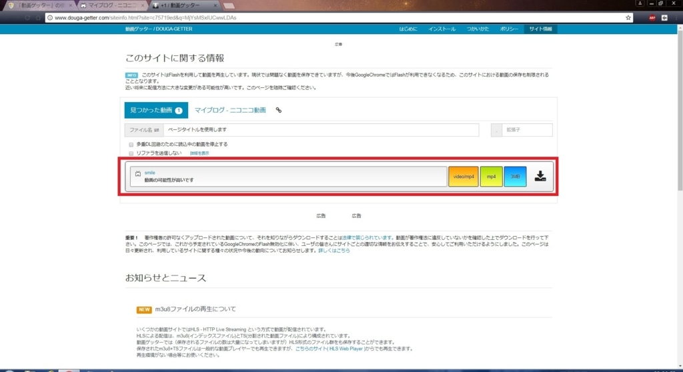This screenshot has width=683, height=372.
Task: Open はじめに in site navigation
Action: 408,29
